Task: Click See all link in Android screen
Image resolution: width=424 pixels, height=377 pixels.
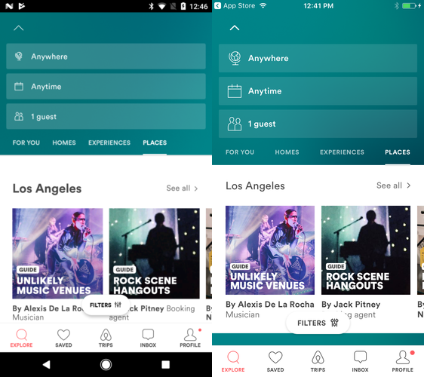Action: (182, 188)
